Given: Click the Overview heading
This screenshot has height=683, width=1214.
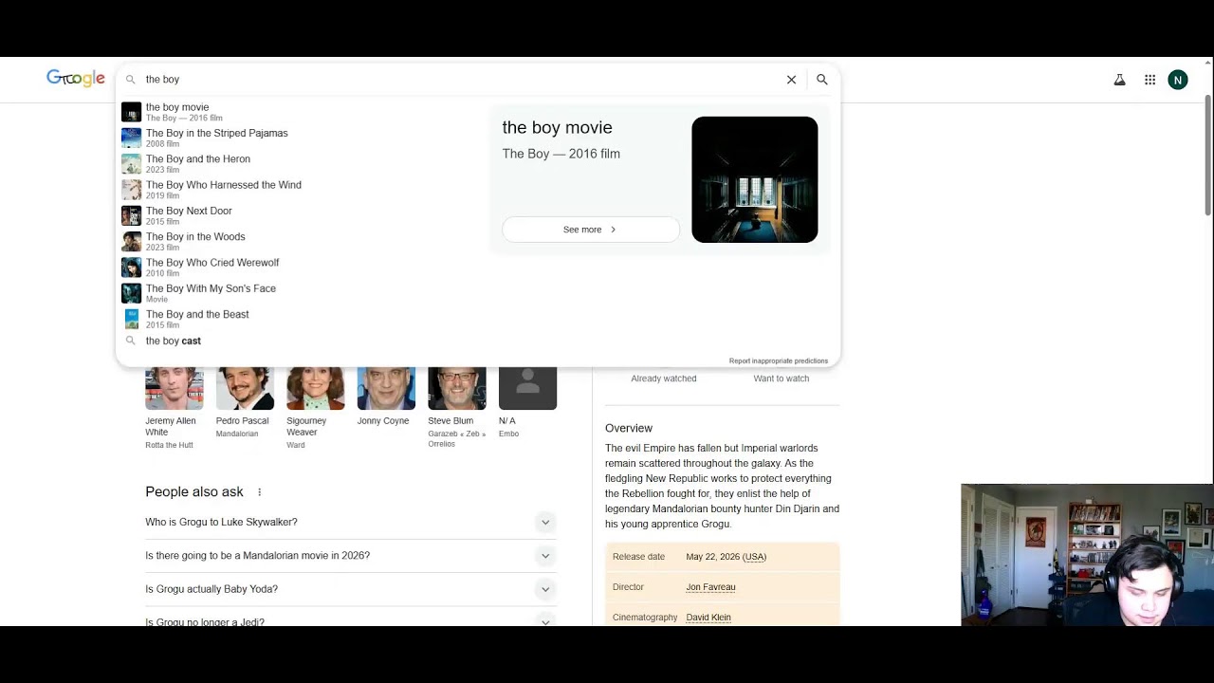Looking at the screenshot, I should (629, 428).
